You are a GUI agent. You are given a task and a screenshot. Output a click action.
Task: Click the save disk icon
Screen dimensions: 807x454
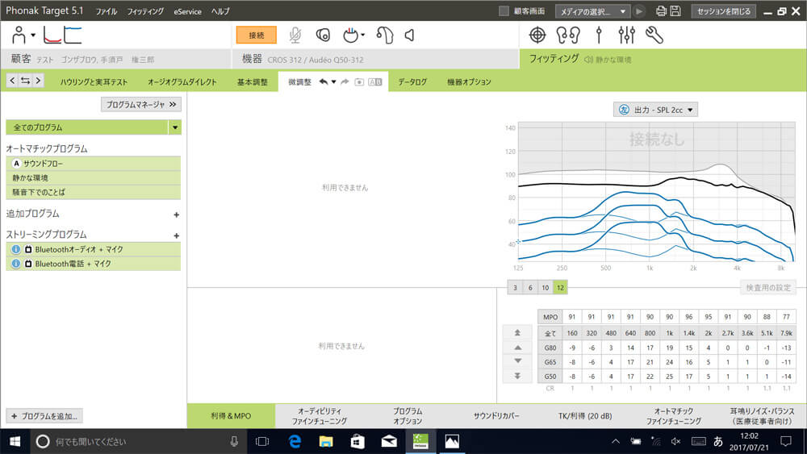[x=675, y=10]
